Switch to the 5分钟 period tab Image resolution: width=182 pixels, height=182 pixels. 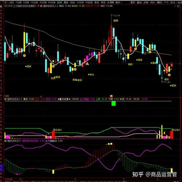[x=26, y=3]
